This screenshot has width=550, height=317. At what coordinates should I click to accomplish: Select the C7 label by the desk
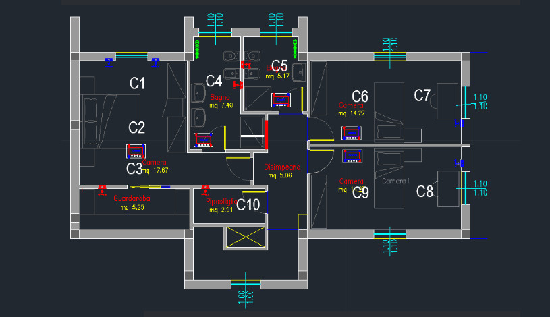[422, 96]
